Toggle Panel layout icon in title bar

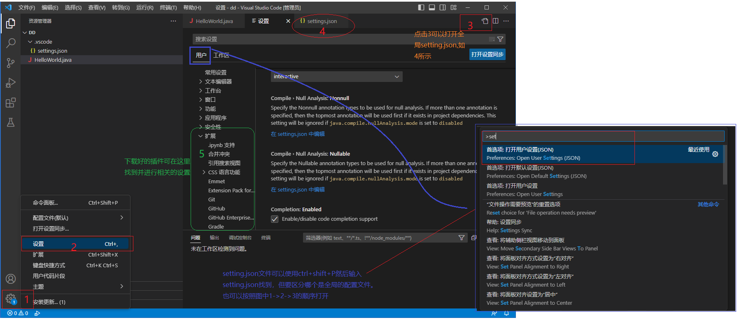tap(432, 7)
